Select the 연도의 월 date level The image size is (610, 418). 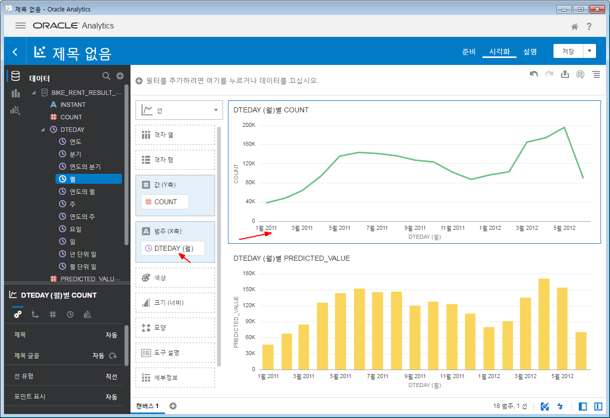pos(82,191)
